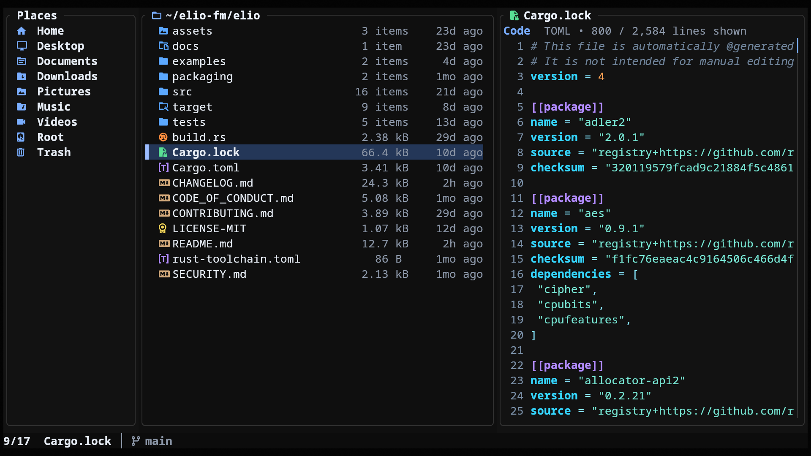Select the rust-toolchain.toml file
The height and width of the screenshot is (456, 811).
click(x=314, y=259)
